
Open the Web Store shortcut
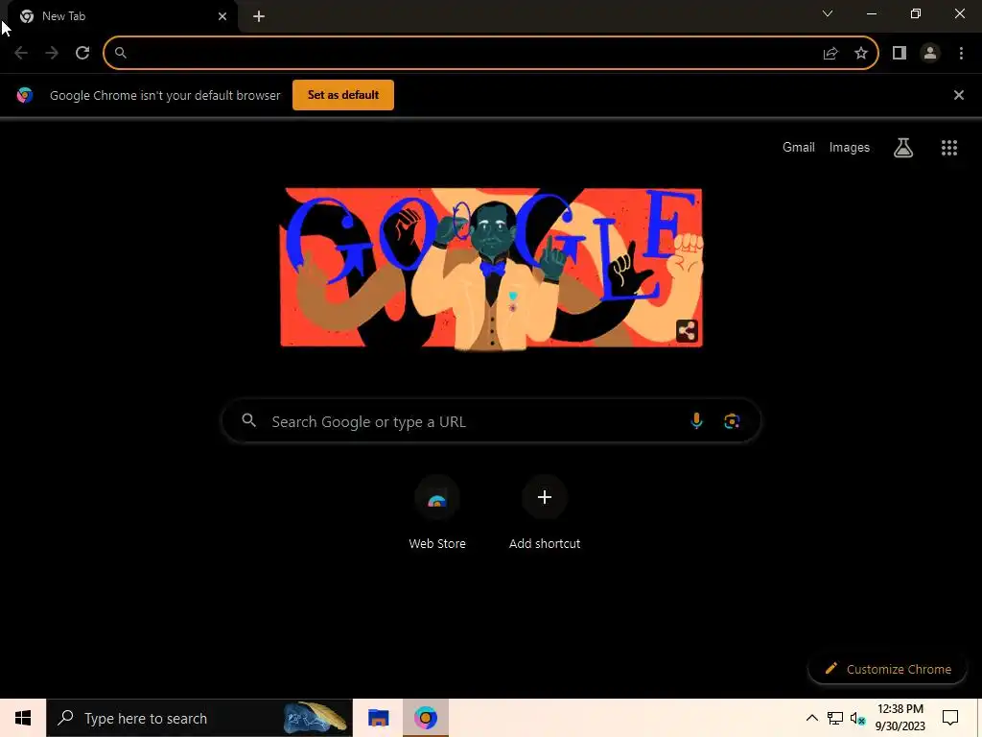[x=437, y=512]
